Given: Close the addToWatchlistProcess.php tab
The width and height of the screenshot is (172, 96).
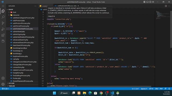Looking at the screenshot, I should pos(78,6).
